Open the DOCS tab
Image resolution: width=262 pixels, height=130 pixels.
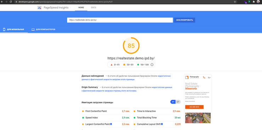[93, 8]
